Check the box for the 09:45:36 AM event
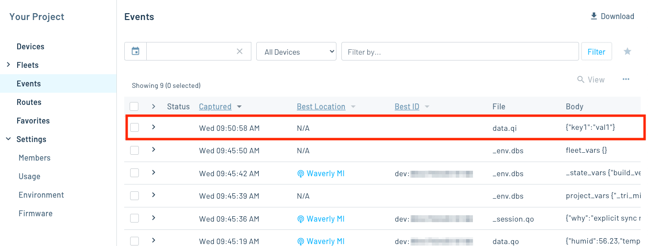The image size is (648, 246). point(134,218)
